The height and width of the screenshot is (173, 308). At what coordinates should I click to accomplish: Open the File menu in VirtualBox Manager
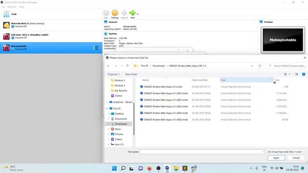[x=3, y=7]
